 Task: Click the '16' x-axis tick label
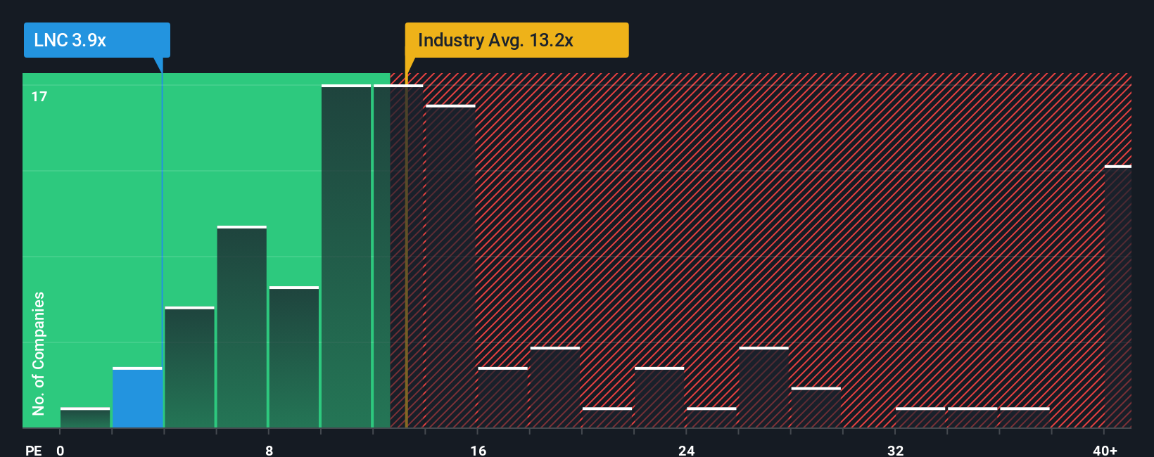478,450
